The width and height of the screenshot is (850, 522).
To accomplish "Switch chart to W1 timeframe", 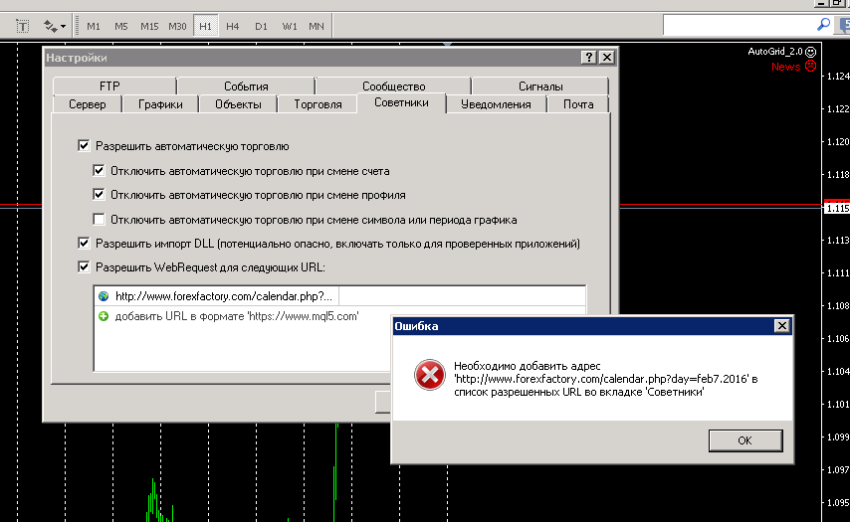I will click(x=290, y=26).
